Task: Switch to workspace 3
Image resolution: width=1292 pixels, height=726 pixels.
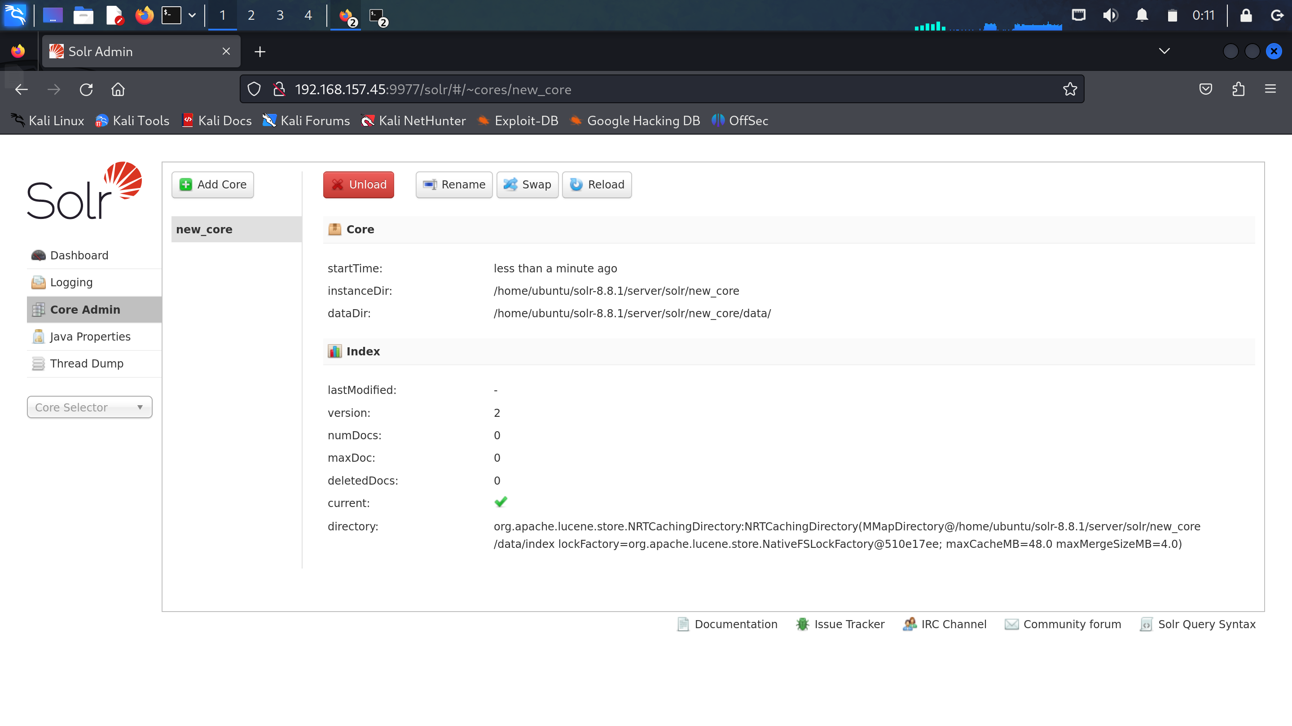Action: (280, 15)
